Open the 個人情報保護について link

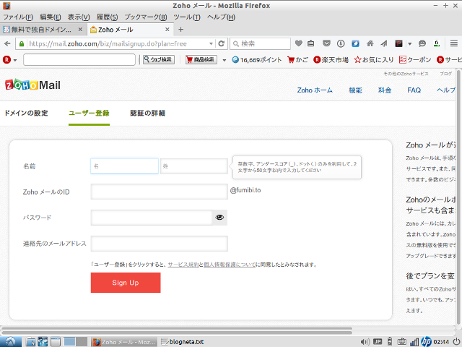point(230,265)
